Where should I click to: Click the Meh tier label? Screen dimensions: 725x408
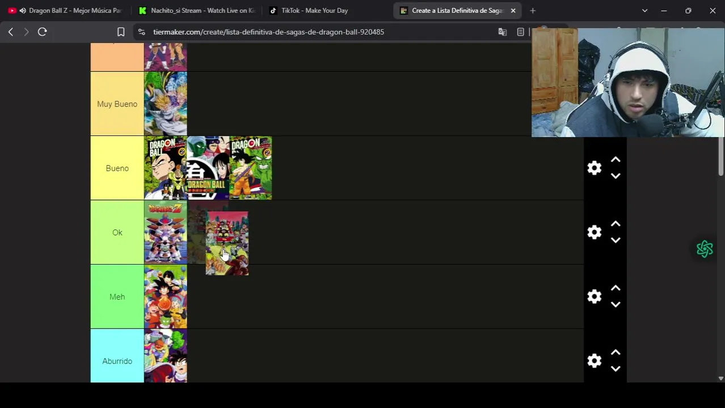click(117, 297)
